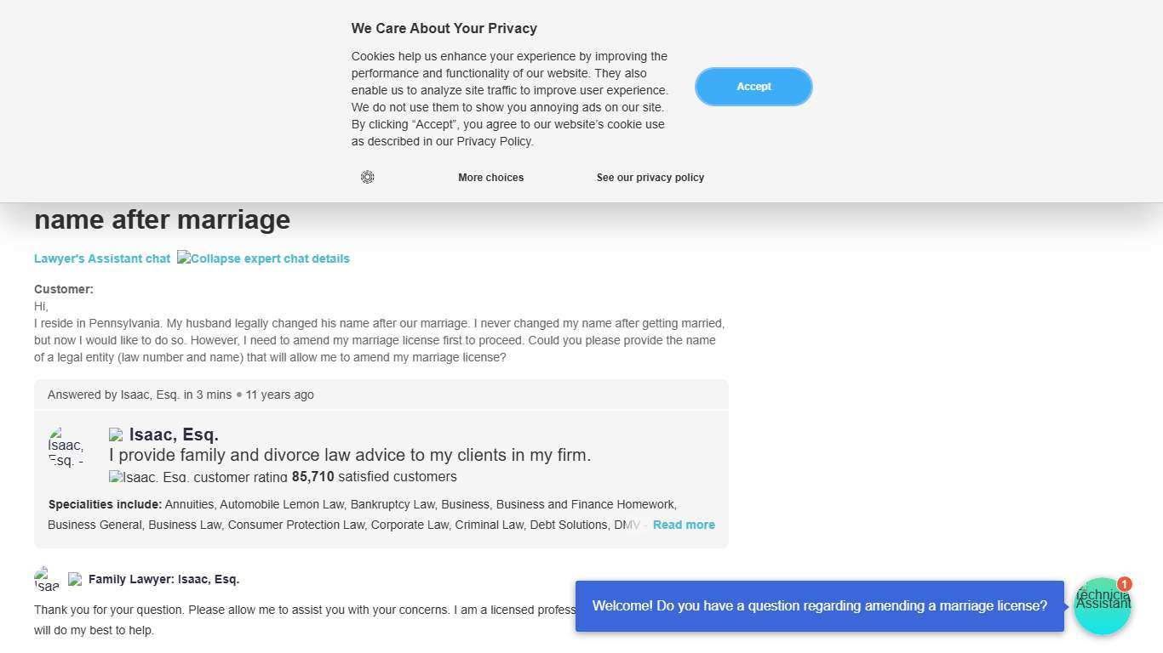Expand specialities with Read more
The image size is (1163, 653).
(684, 525)
